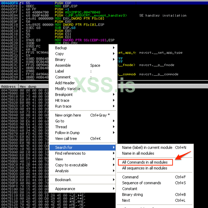Screen dimensions: 208x208
Task: Choose All Commands in all modules
Action: point(145,162)
